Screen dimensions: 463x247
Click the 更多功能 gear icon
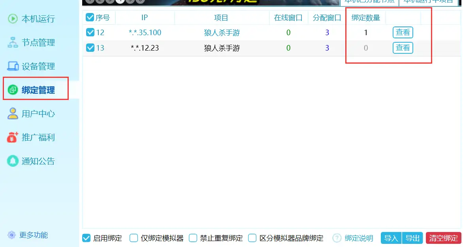12,235
